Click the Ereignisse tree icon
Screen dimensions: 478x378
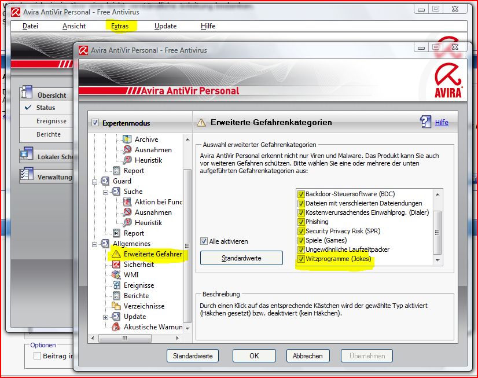tap(116, 285)
